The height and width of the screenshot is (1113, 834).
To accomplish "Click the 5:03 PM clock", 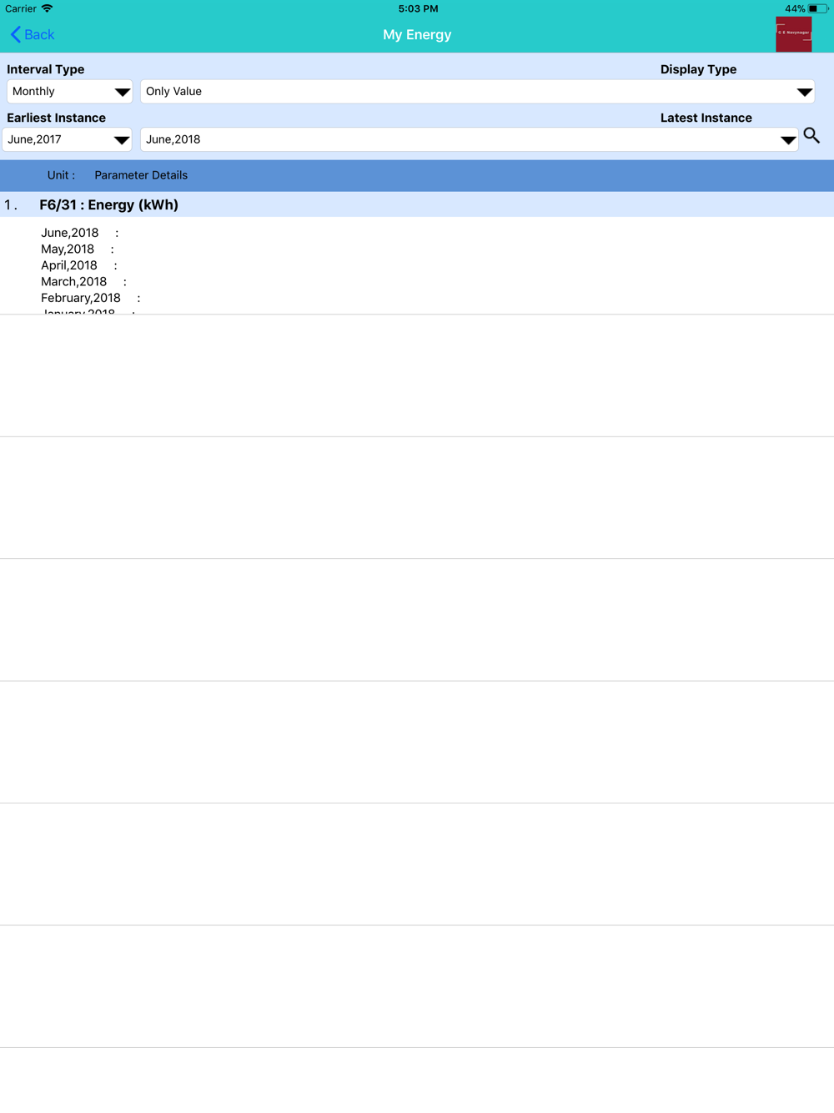I will [x=418, y=8].
